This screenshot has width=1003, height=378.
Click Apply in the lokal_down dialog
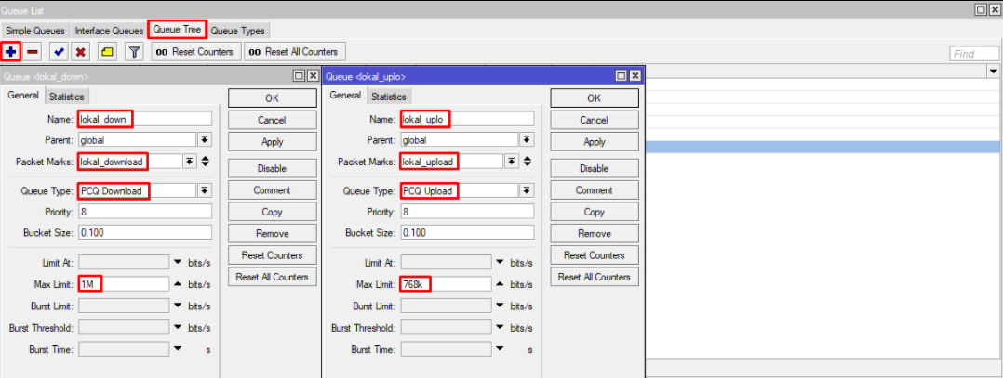(x=273, y=142)
